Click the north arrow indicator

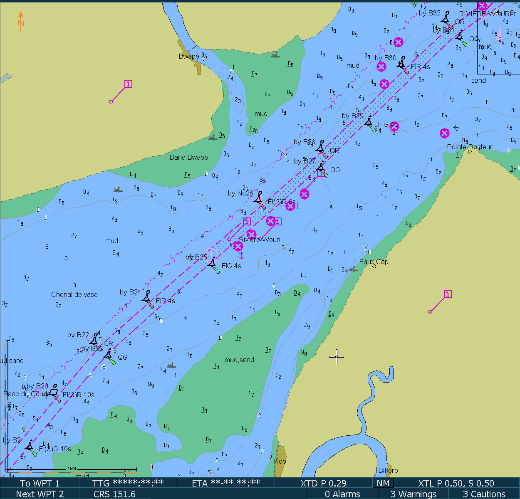21,22
